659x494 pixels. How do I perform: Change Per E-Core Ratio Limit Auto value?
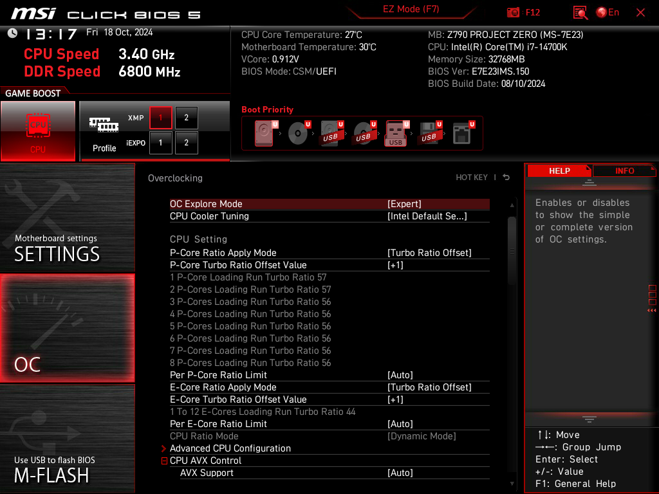(400, 424)
